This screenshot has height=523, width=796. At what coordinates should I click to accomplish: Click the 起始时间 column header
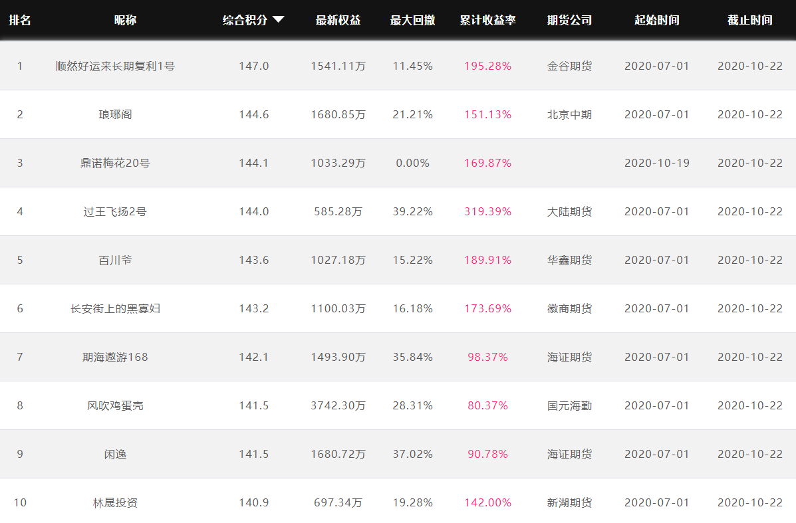click(657, 21)
